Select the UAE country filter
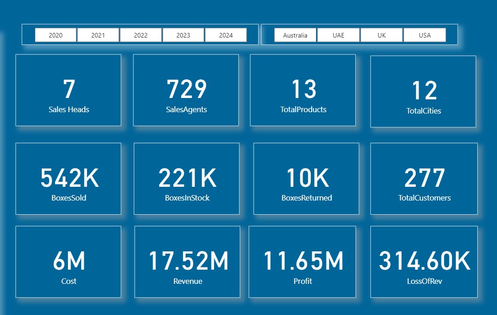This screenshot has height=315, width=497. [338, 34]
